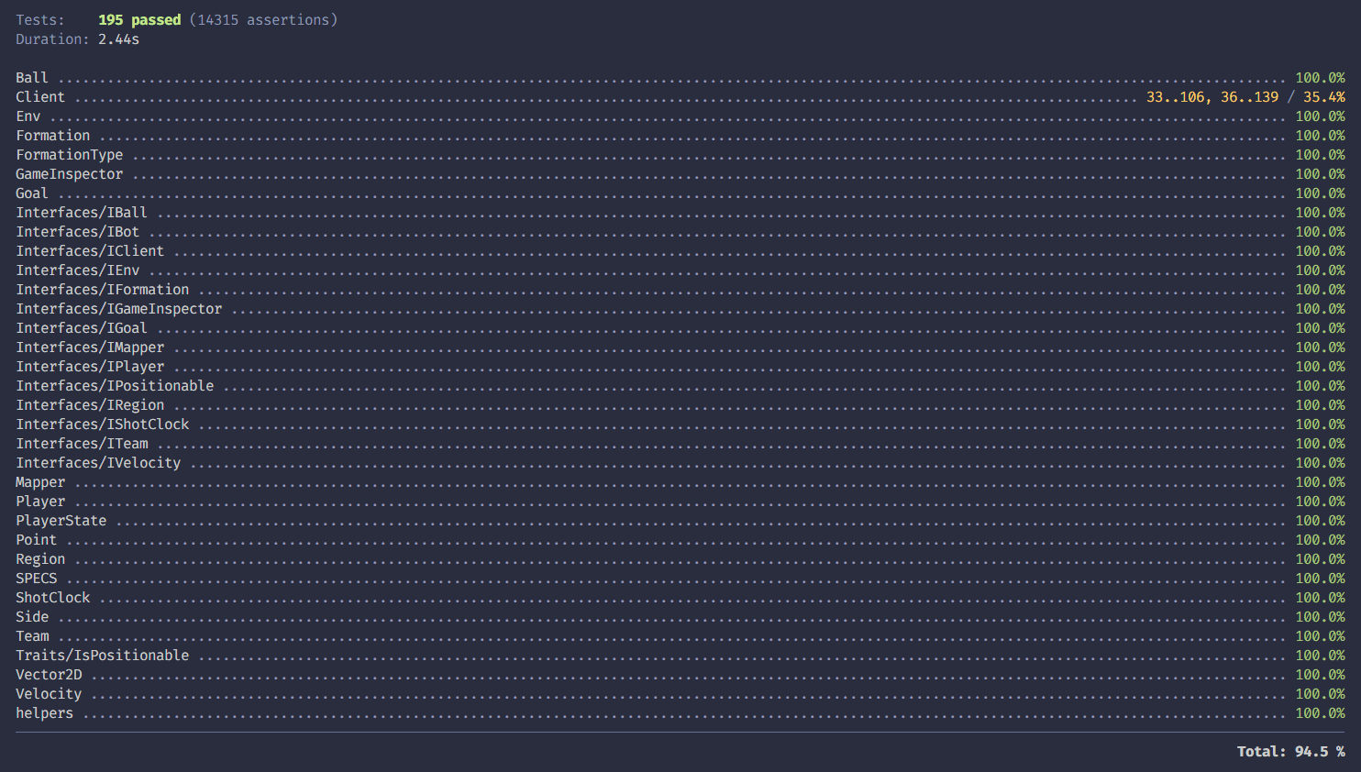This screenshot has height=772, width=1361.
Task: Select the 'Env' row name
Action: pyautogui.click(x=28, y=116)
